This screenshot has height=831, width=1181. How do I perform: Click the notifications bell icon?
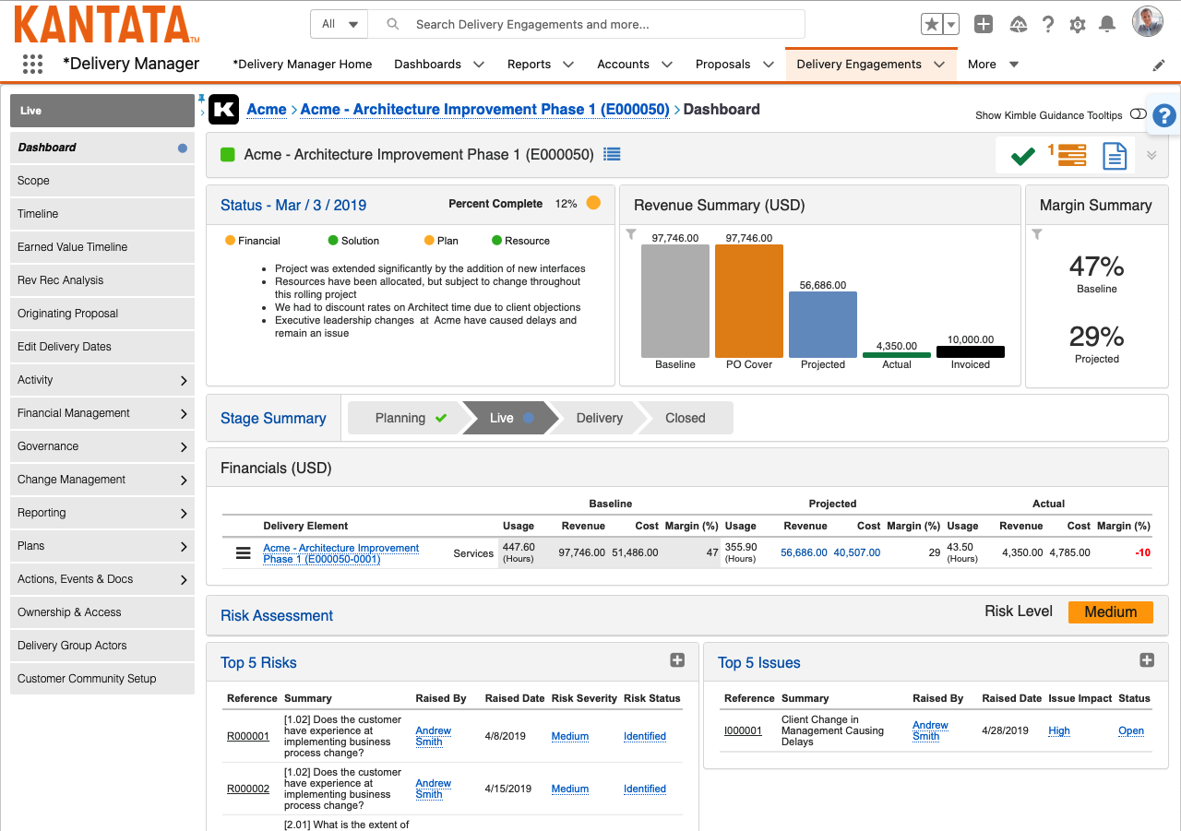[x=1108, y=25]
